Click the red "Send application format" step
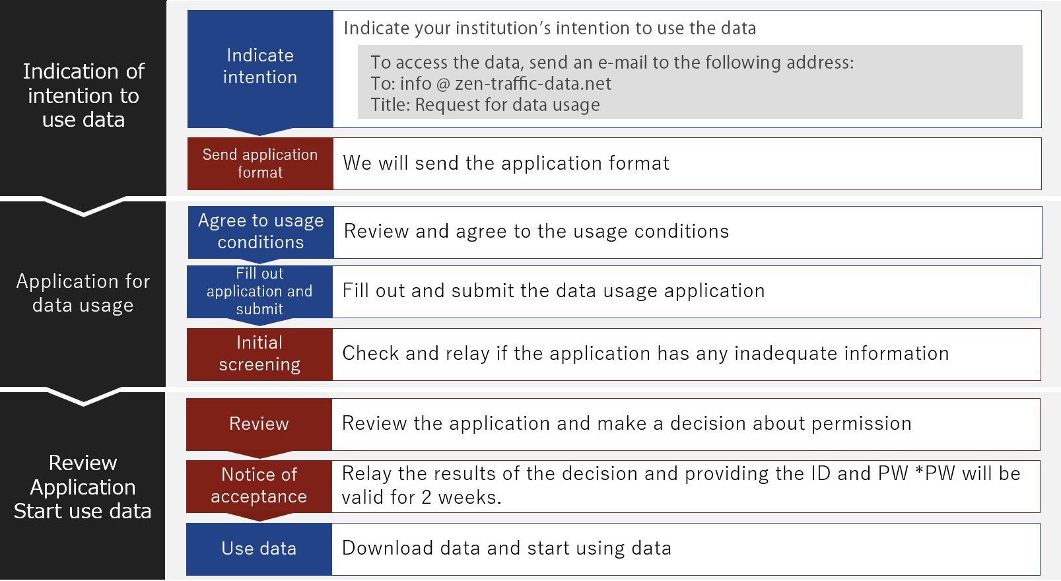Viewport: 1061px width, 581px height. (260, 163)
